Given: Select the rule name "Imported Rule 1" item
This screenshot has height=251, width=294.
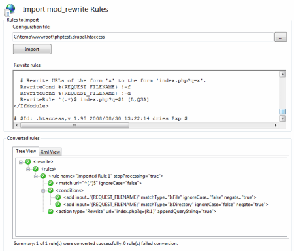Looking at the screenshot, I should point(106,176).
